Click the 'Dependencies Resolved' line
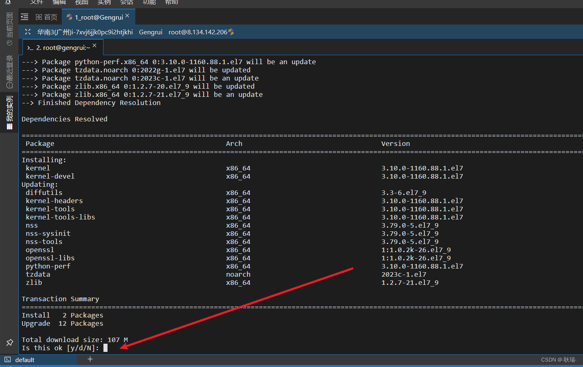This screenshot has width=583, height=367. [x=65, y=119]
